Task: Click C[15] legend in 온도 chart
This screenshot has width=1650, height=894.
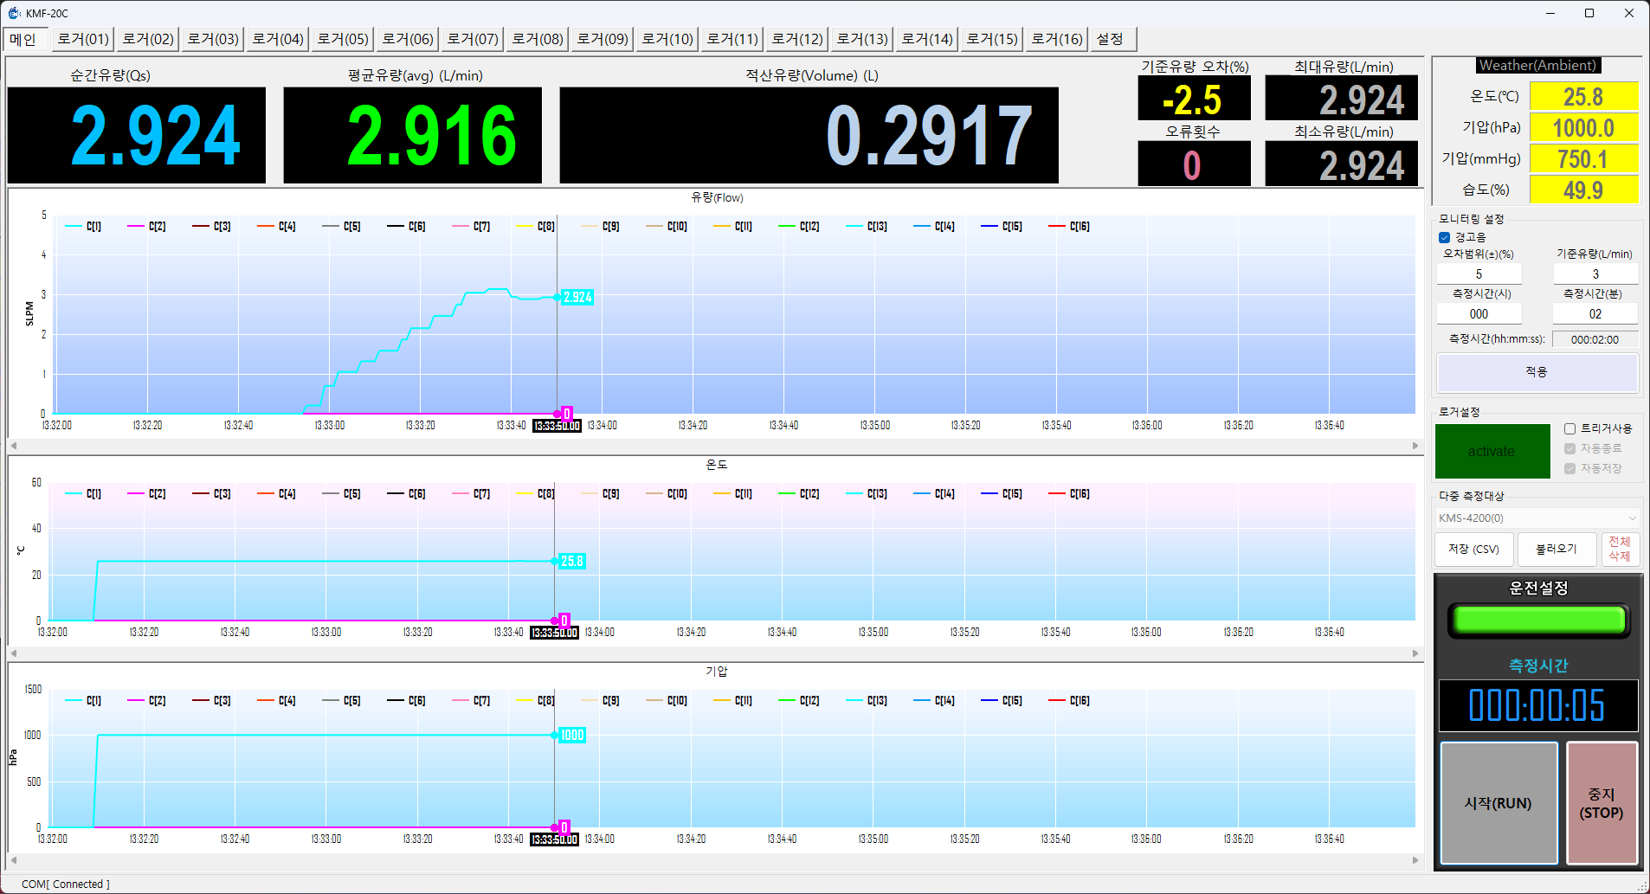Action: pyautogui.click(x=1001, y=494)
